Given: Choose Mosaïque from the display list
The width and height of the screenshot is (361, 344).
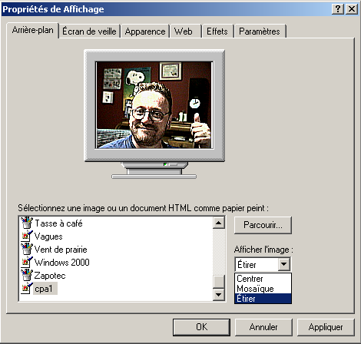Looking at the screenshot, I should point(263,289).
